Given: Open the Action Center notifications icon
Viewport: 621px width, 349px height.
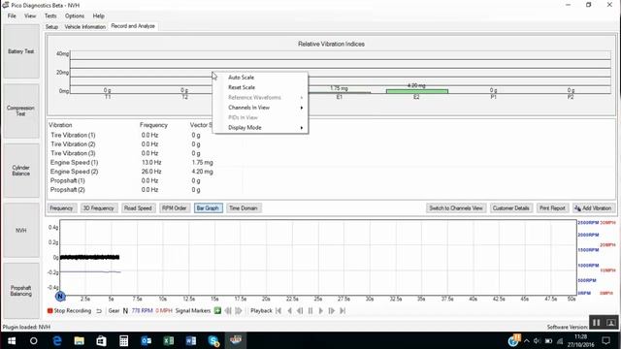Looking at the screenshot, I should 605,340.
